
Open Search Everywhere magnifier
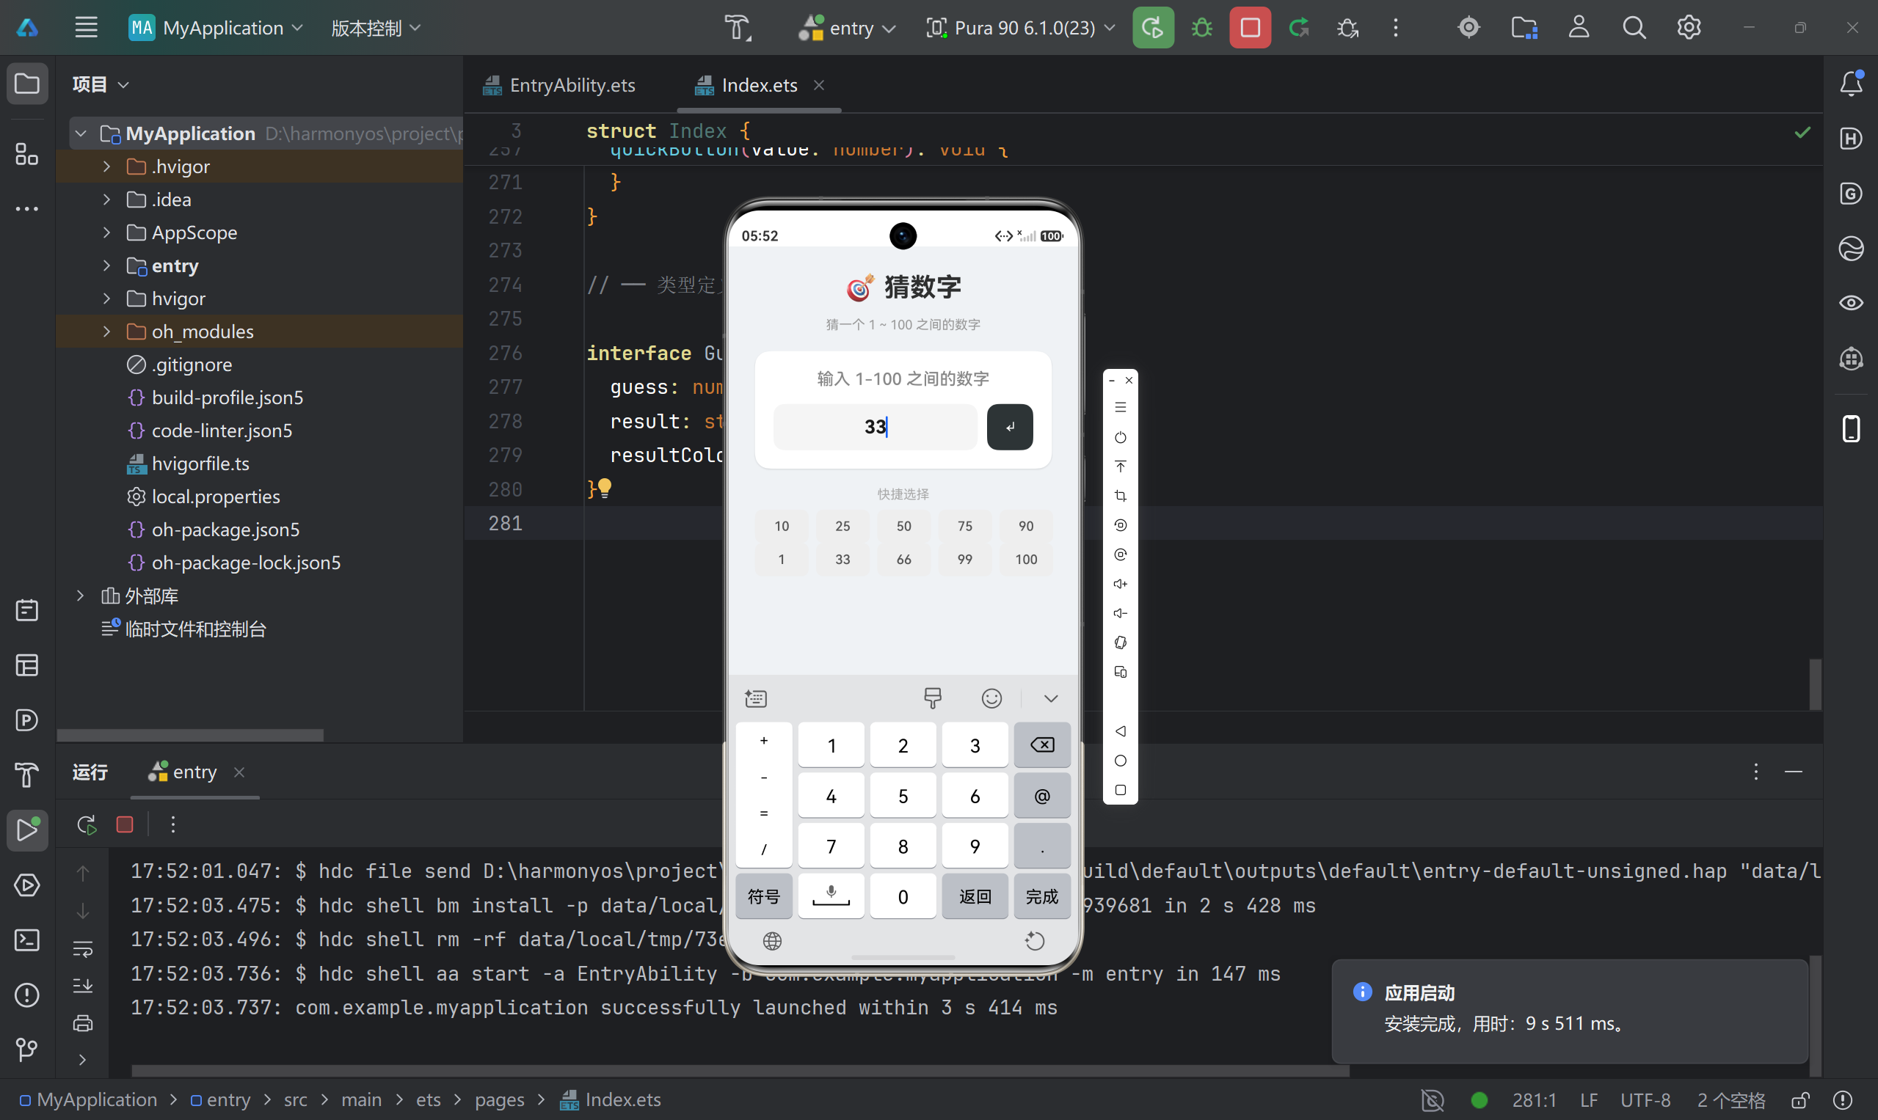click(x=1634, y=28)
